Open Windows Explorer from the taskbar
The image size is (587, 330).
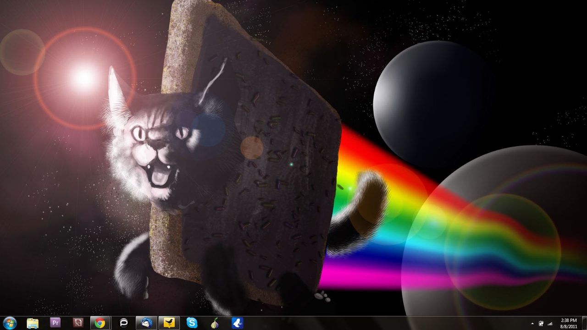pos(33,323)
